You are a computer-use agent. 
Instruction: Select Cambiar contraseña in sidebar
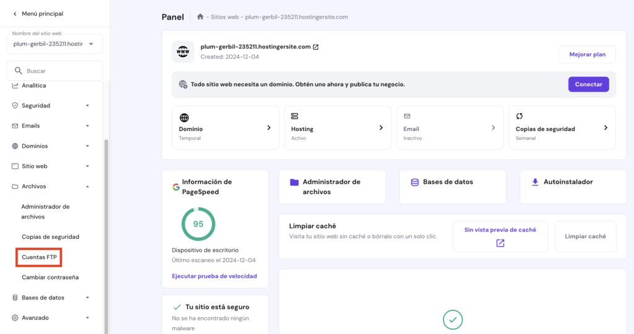(50, 277)
